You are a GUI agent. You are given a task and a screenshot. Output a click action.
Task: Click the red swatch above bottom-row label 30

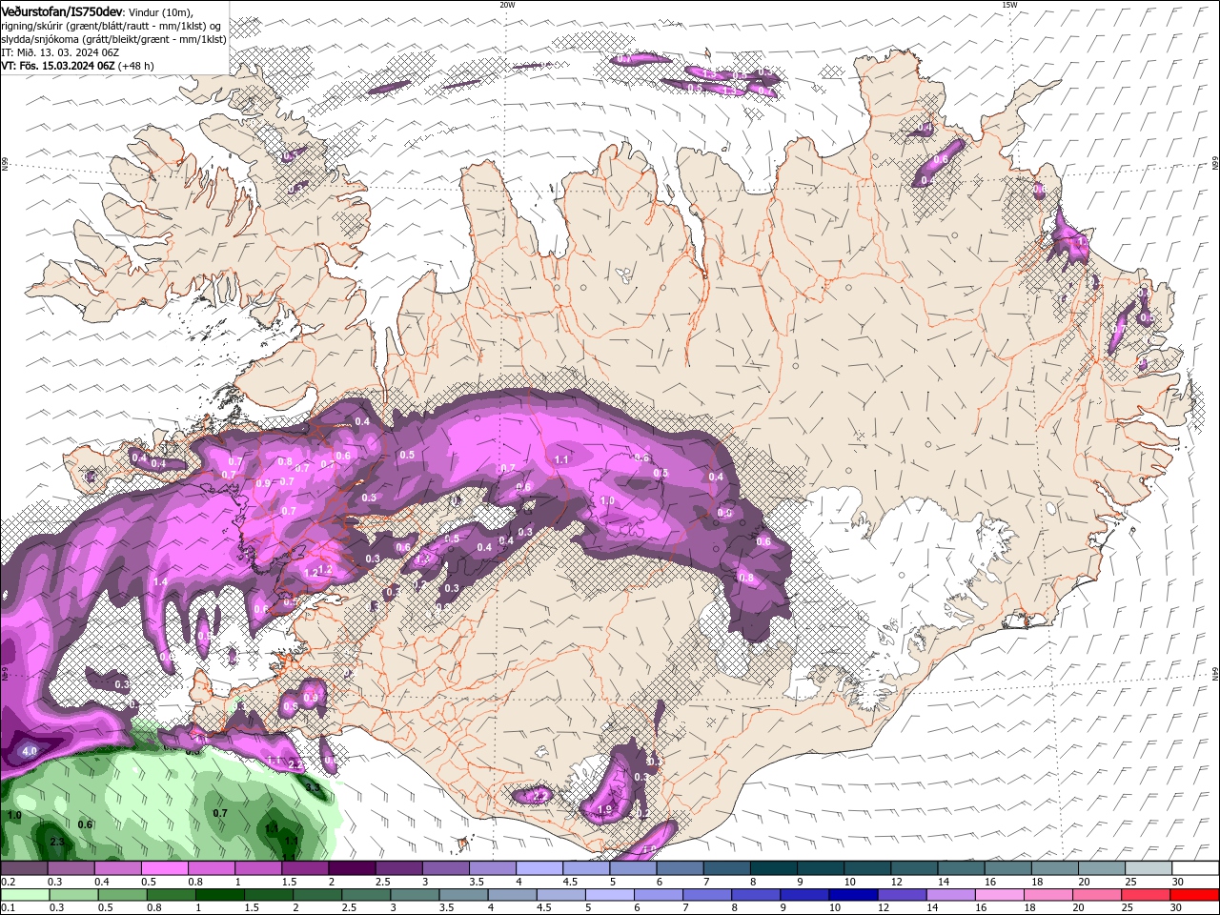[x=1195, y=895]
